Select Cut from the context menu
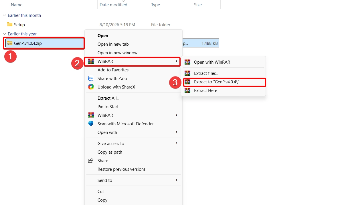344x205 pixels. 101,192
